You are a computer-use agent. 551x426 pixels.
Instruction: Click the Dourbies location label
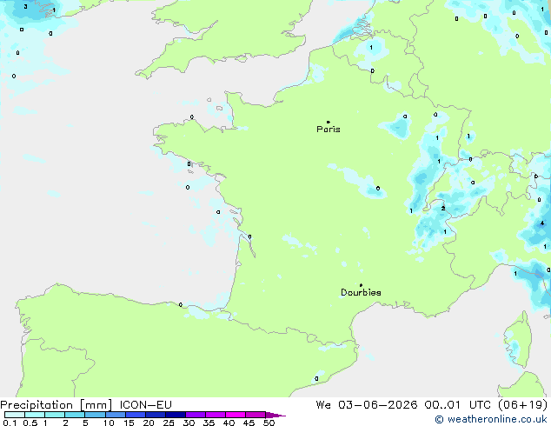click(361, 292)
